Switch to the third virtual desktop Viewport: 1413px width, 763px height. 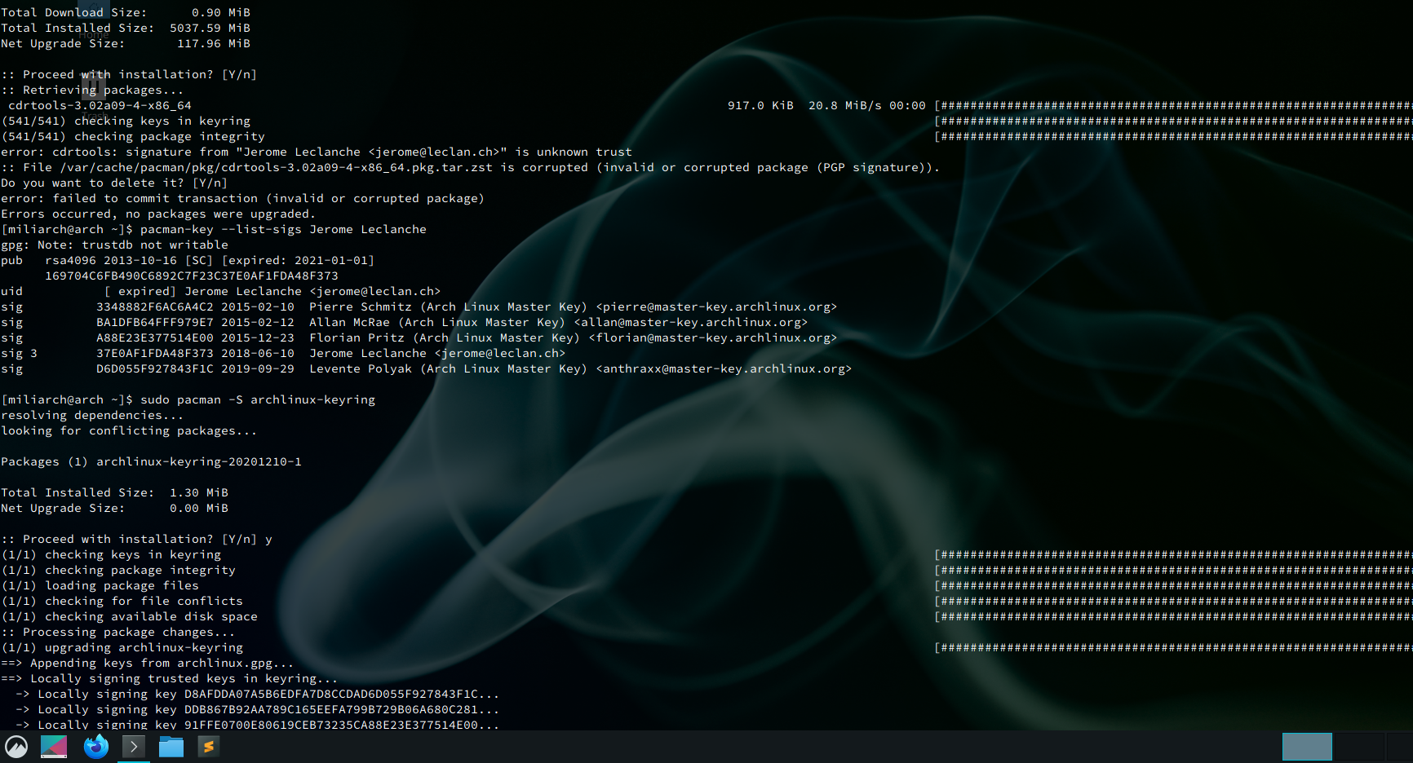tap(1402, 747)
